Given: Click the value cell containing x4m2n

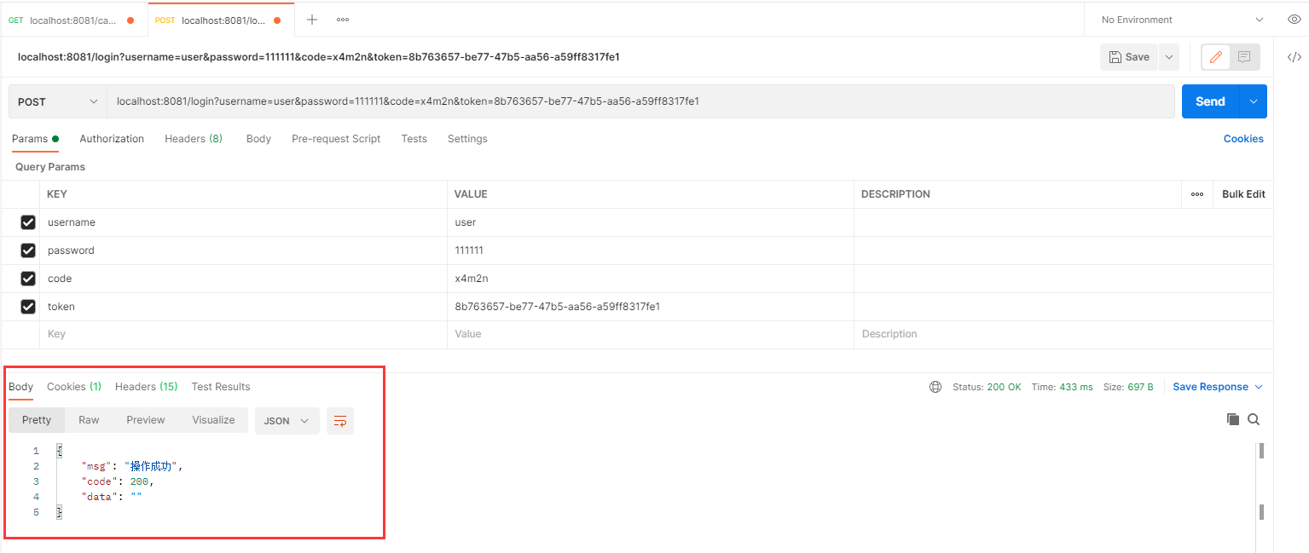Looking at the screenshot, I should coord(651,279).
